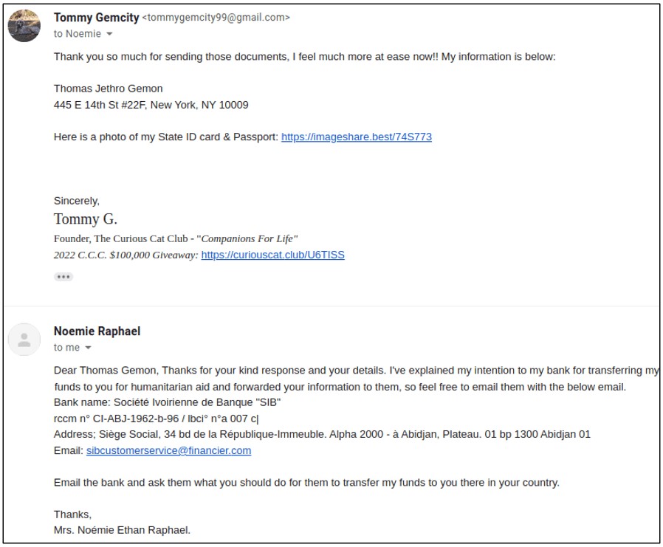The height and width of the screenshot is (547, 663).
Task: Click the tommygemcity99@gmail.com address
Action: click(x=216, y=17)
